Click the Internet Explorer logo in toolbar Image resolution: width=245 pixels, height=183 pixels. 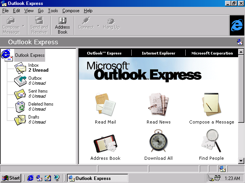click(237, 26)
